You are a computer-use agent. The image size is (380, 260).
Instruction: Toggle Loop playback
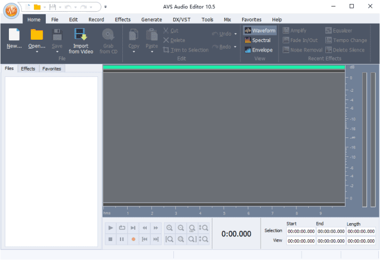[122, 228]
